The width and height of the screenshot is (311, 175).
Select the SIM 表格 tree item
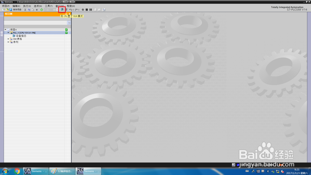[17, 39]
